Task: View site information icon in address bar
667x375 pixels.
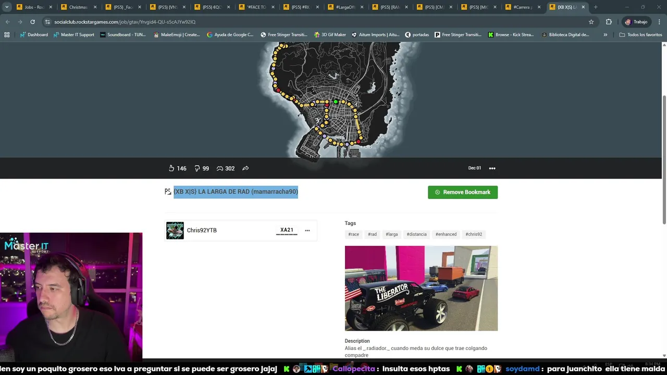Action: click(x=47, y=22)
